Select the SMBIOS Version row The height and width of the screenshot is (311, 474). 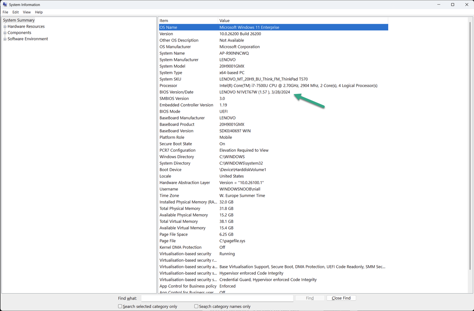(273, 98)
